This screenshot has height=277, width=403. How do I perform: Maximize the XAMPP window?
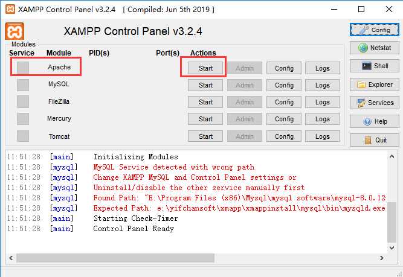click(x=361, y=9)
